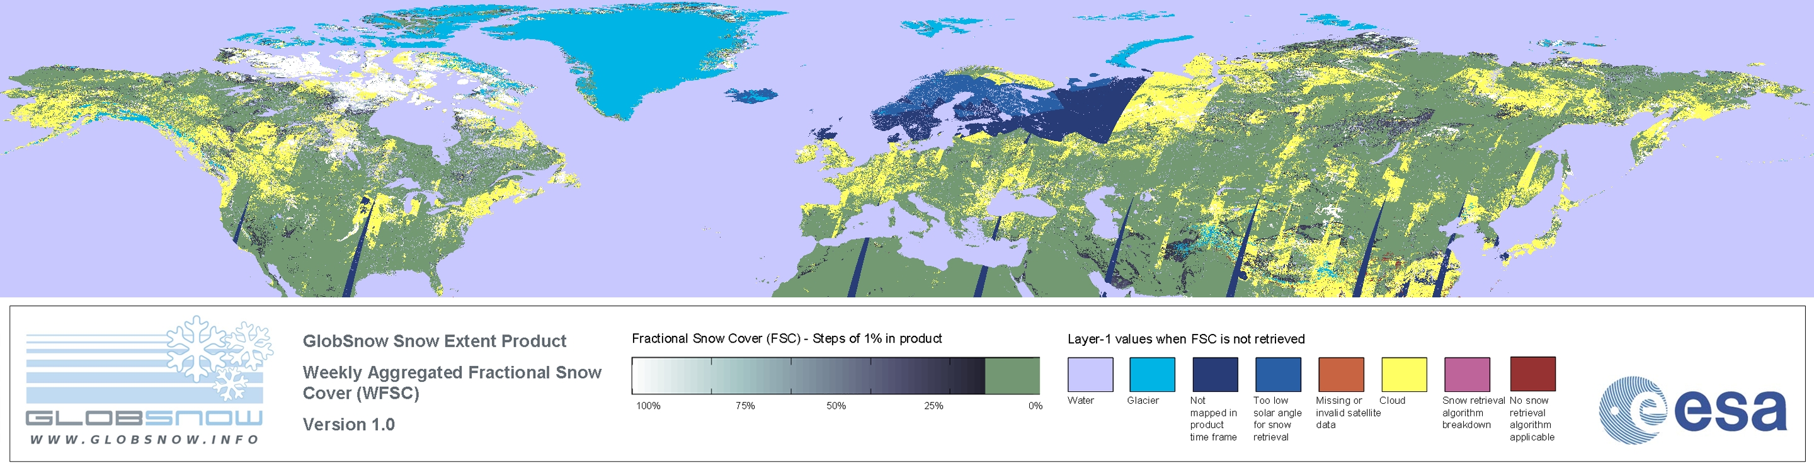Click the Water legend color swatch
The height and width of the screenshot is (470, 1814).
coord(1090,374)
